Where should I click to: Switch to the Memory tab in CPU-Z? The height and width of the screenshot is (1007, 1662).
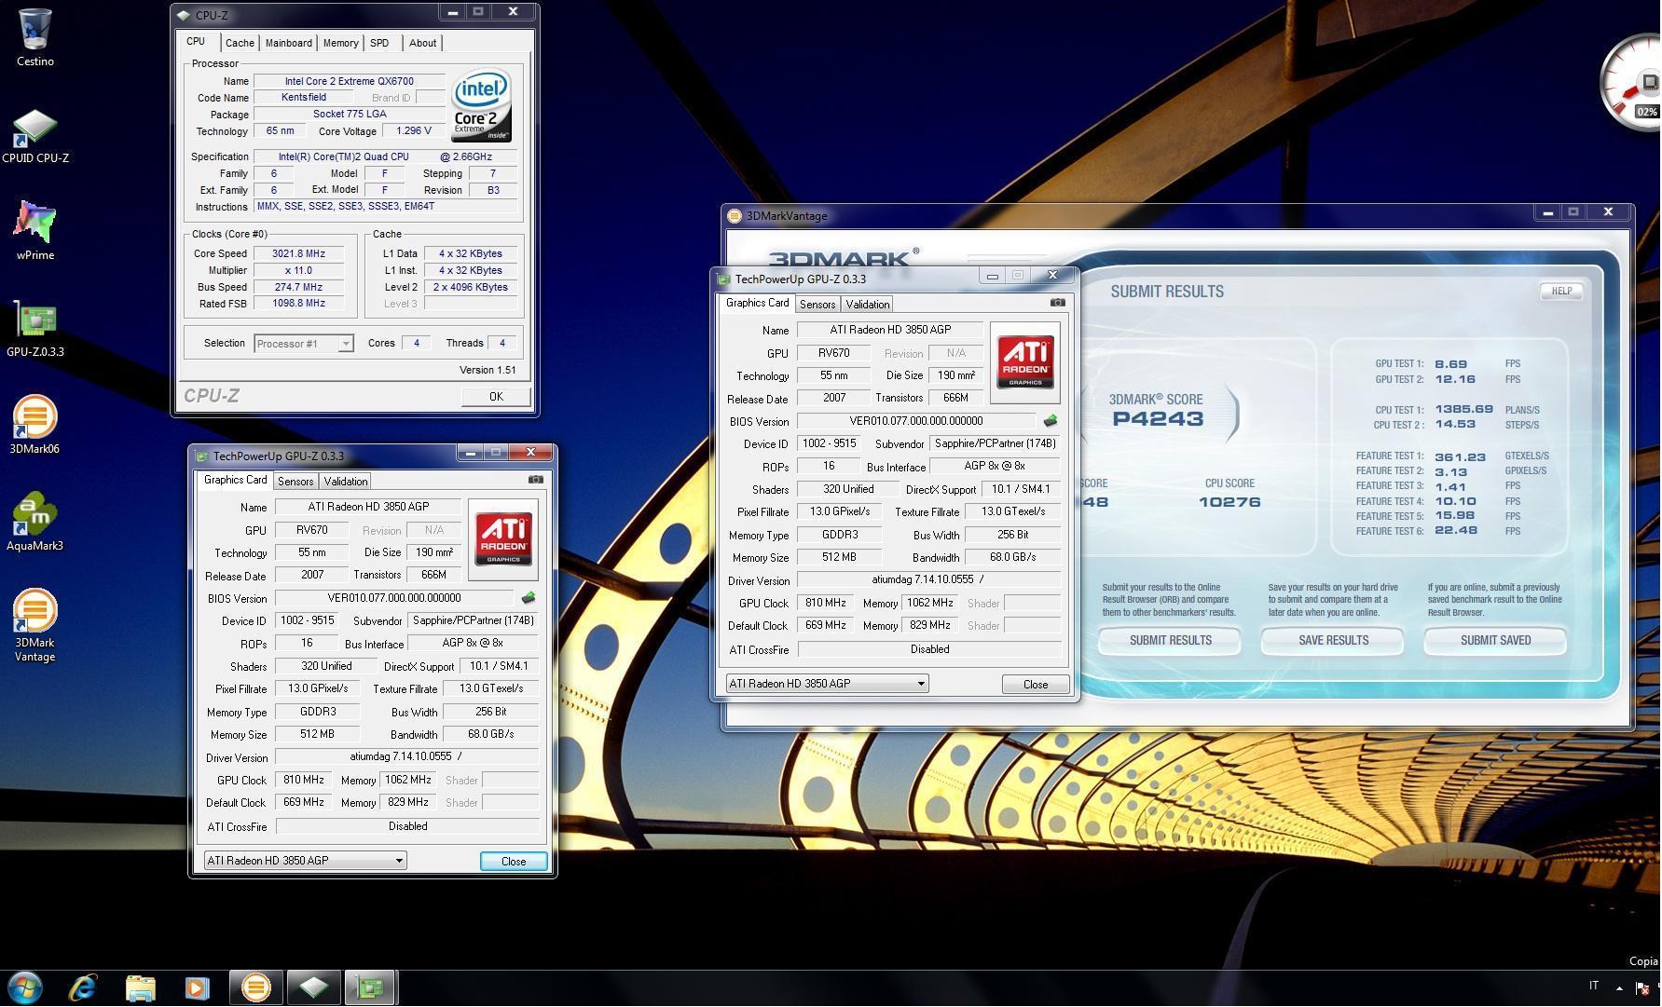pyautogui.click(x=340, y=43)
